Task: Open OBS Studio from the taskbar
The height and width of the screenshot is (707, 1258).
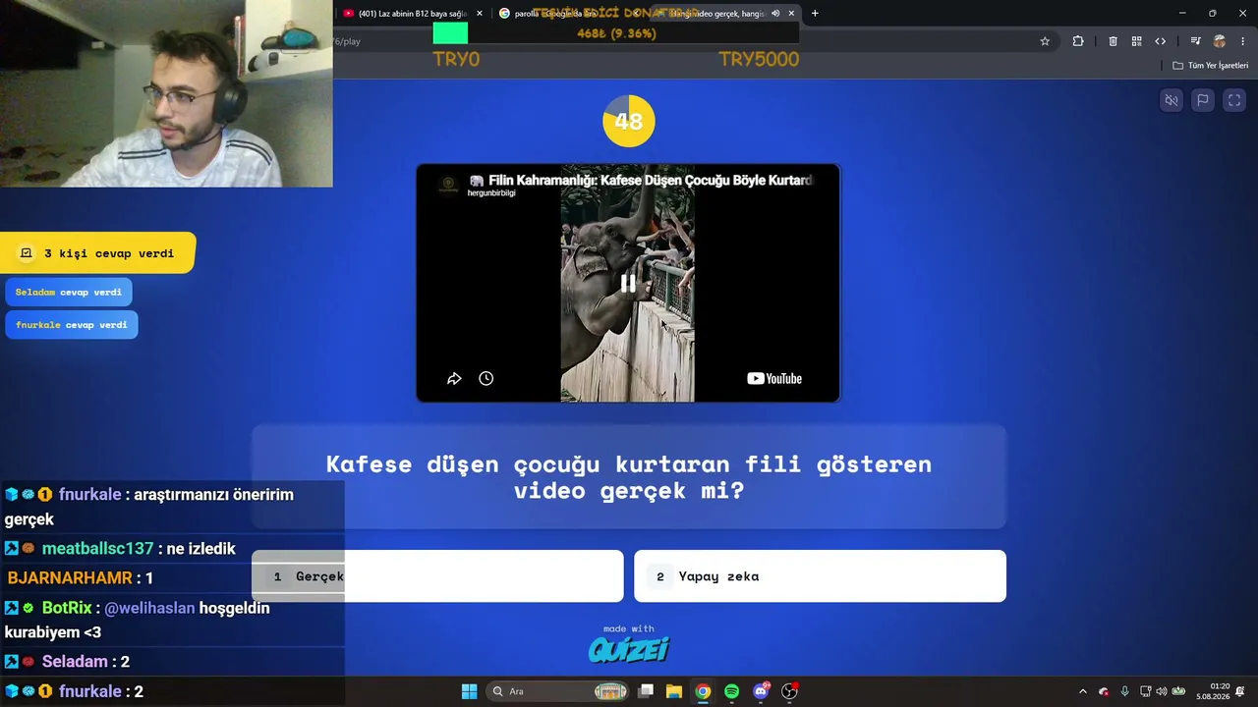Action: [x=789, y=691]
